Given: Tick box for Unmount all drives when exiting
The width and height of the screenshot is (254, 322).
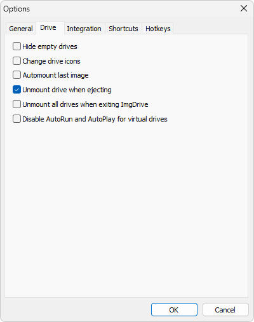Looking at the screenshot, I should [17, 104].
